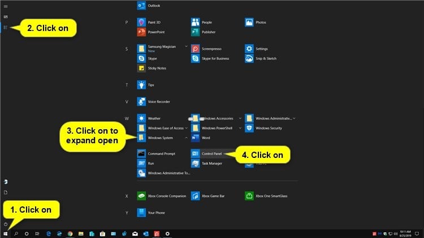424x238 pixels.
Task: Open the Settings gear on the taskbar
Action: pos(167,233)
